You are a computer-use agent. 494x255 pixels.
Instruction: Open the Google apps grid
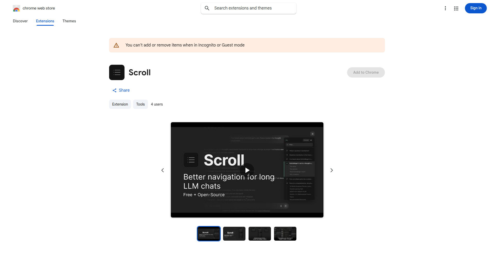point(456,8)
